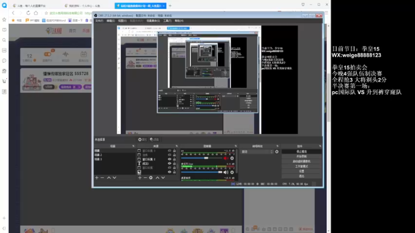
Task: Click 停止推流 button in Controls
Action: (x=301, y=152)
